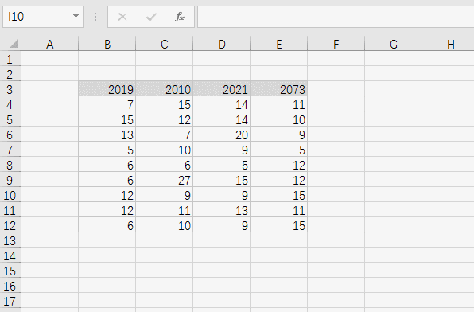Select column A header

point(50,45)
